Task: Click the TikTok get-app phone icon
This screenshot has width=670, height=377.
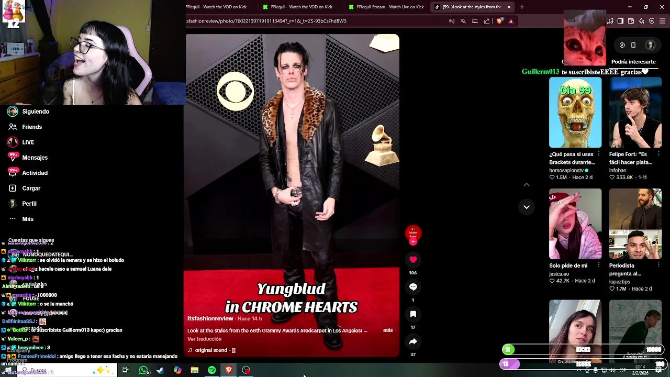Action: tap(633, 45)
